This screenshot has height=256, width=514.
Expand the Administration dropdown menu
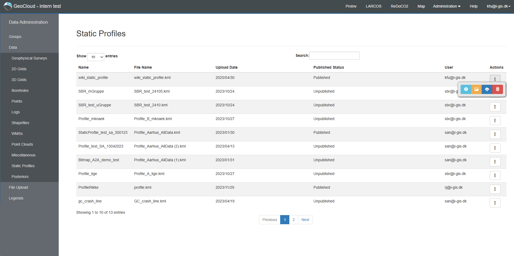[x=447, y=6]
